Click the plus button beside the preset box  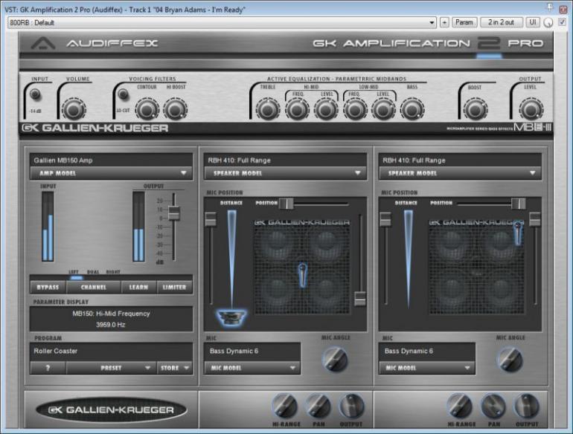[x=444, y=22]
